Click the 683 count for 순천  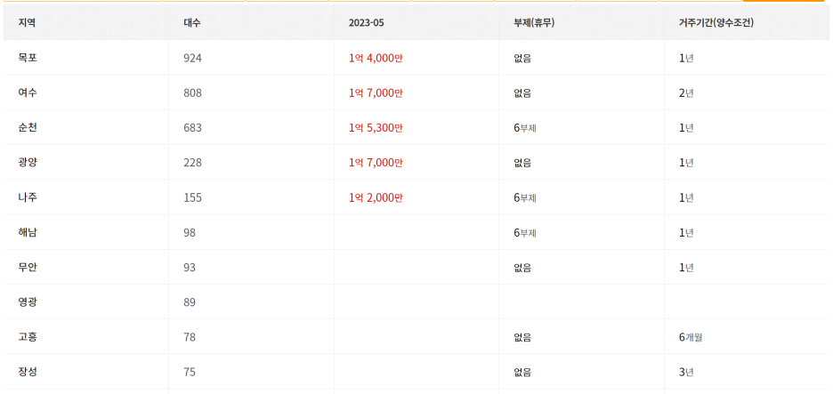tap(193, 128)
